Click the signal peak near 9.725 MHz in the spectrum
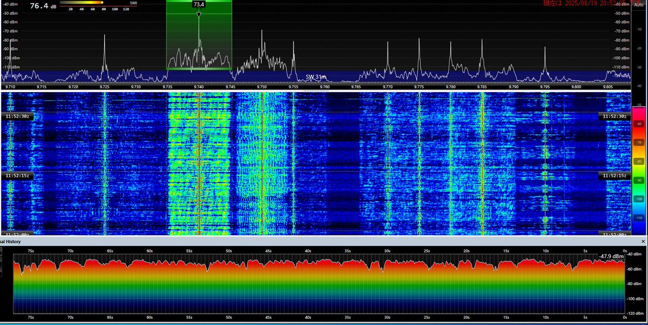This screenshot has width=648, height=325. [106, 35]
